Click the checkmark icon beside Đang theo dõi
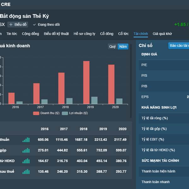 pyautogui.click(x=34, y=25)
